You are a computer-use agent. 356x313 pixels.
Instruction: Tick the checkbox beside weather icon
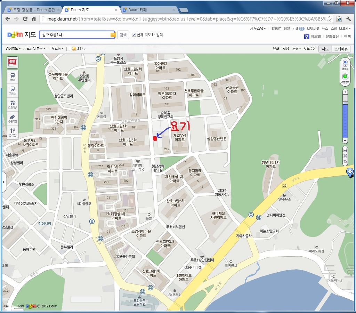(x=68, y=49)
